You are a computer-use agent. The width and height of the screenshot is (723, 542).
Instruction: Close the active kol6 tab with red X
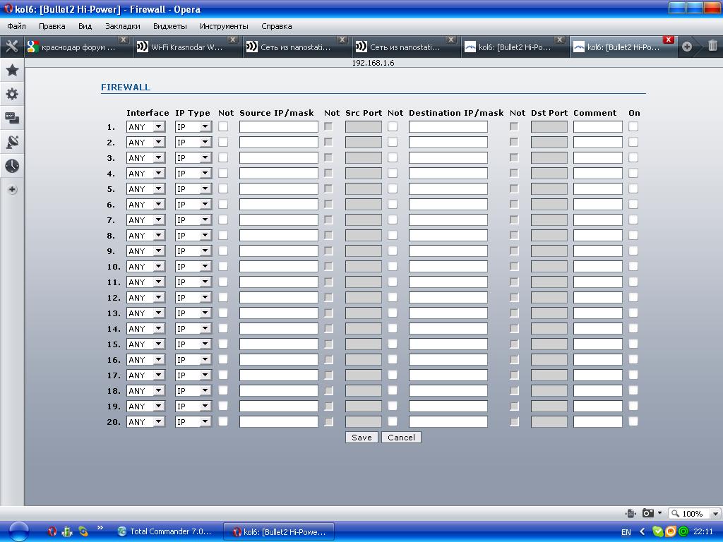coord(668,40)
